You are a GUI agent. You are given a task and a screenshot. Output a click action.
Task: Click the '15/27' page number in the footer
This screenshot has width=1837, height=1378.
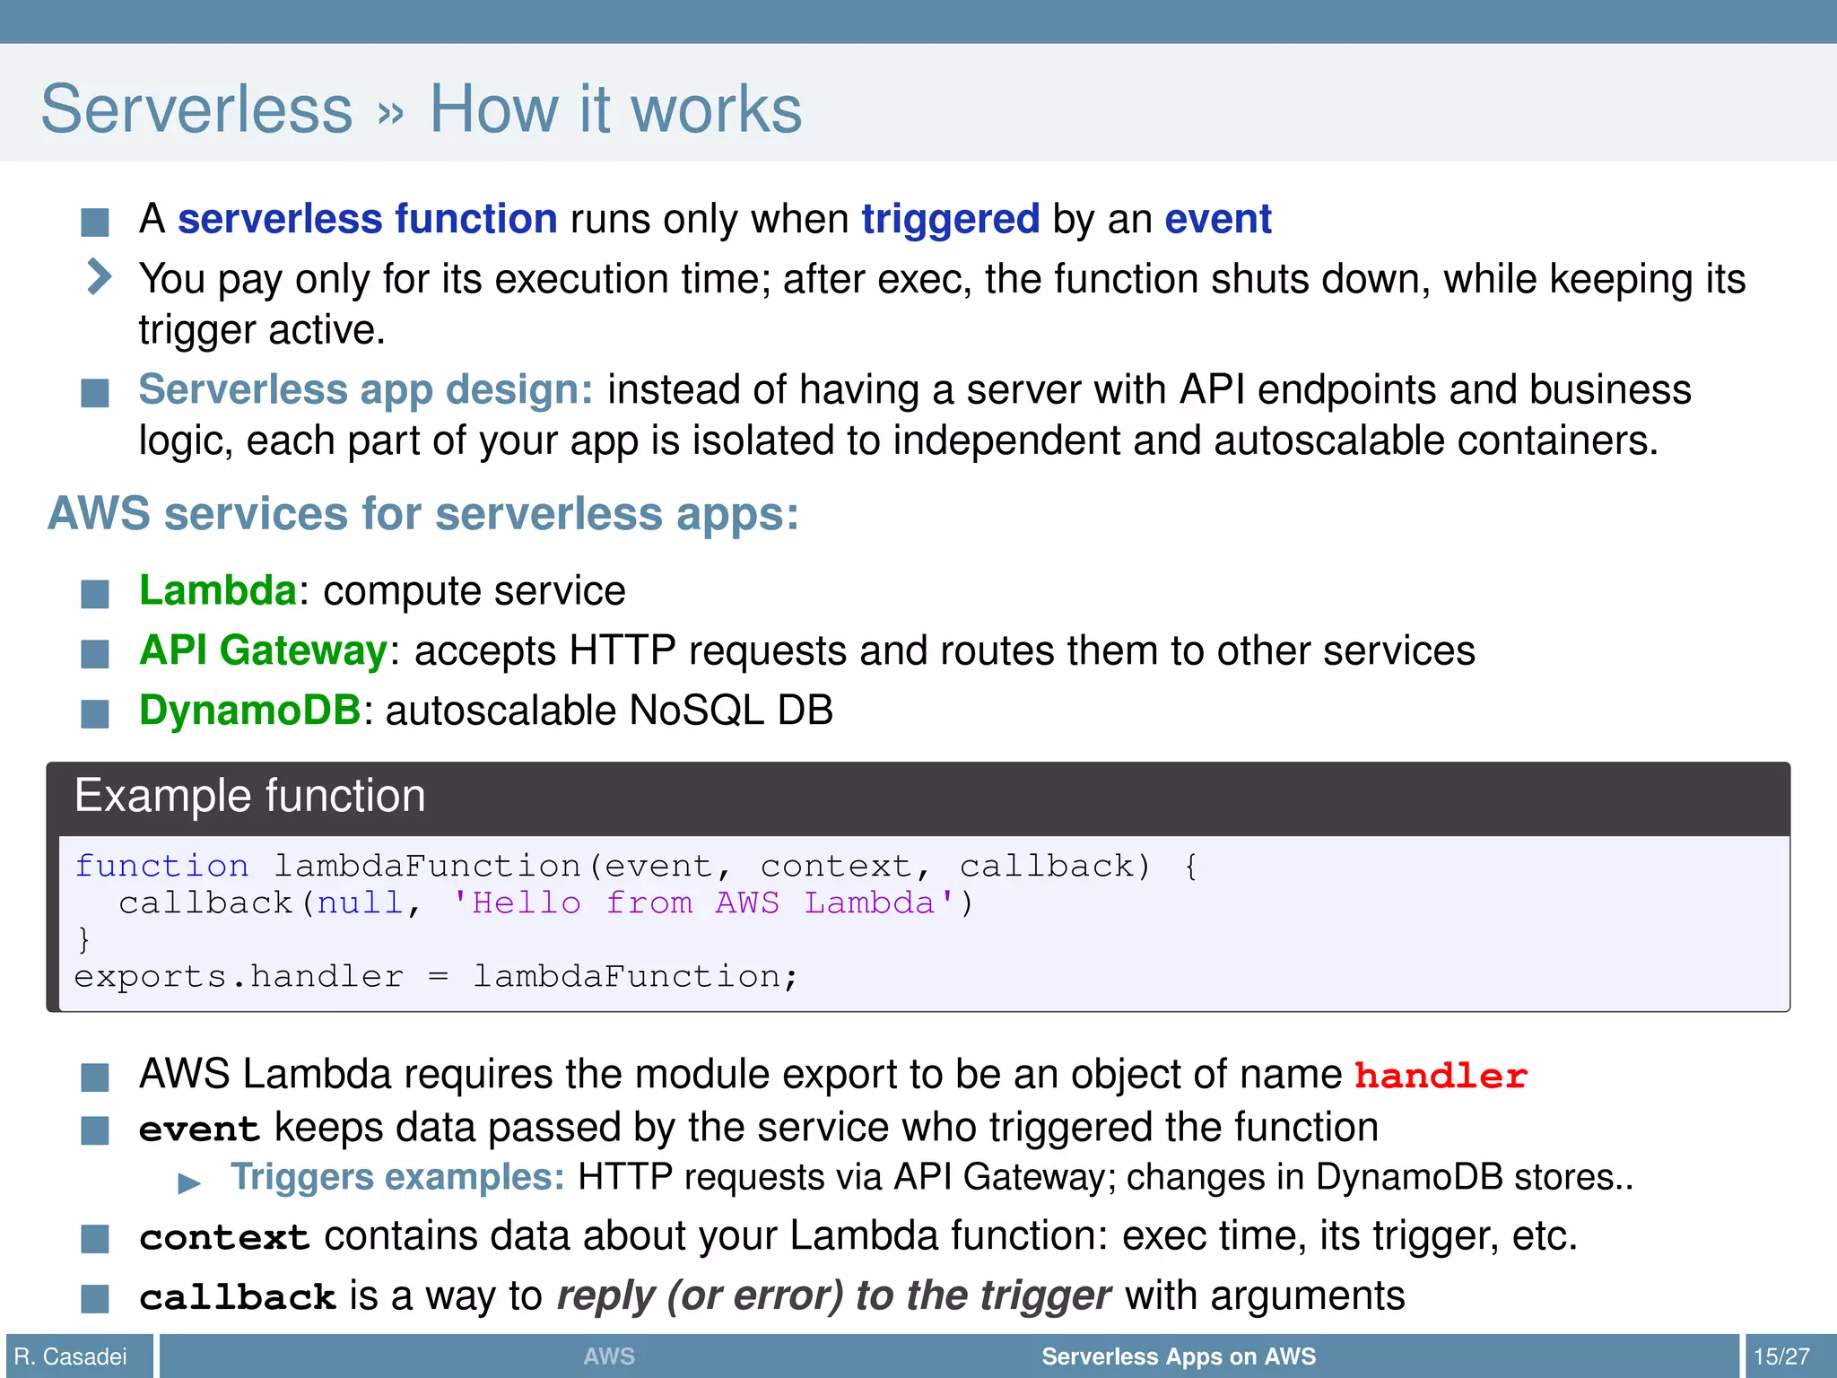[1781, 1356]
